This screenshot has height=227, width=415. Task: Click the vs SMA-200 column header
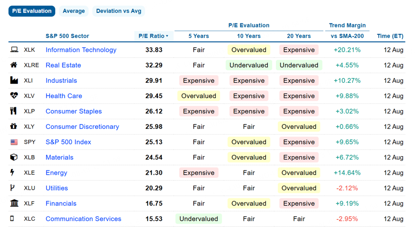[347, 36]
